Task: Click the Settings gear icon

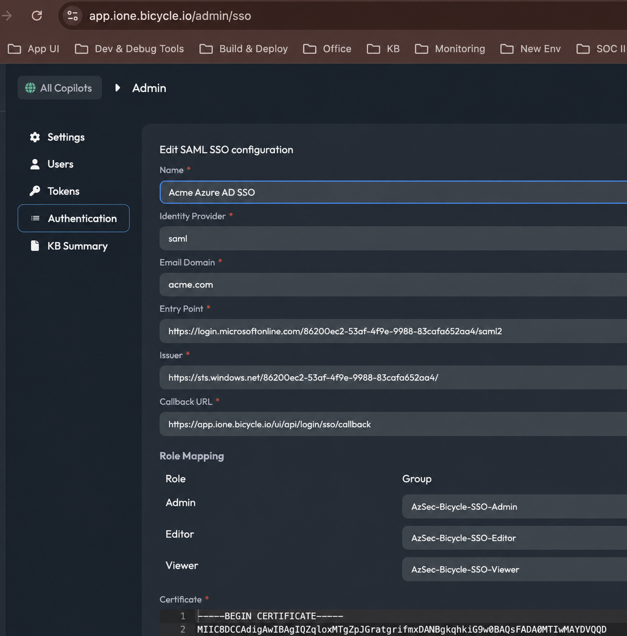Action: point(35,137)
